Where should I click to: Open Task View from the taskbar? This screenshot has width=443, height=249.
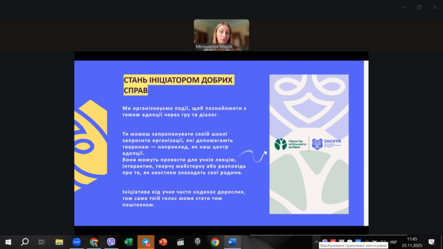click(x=41, y=242)
